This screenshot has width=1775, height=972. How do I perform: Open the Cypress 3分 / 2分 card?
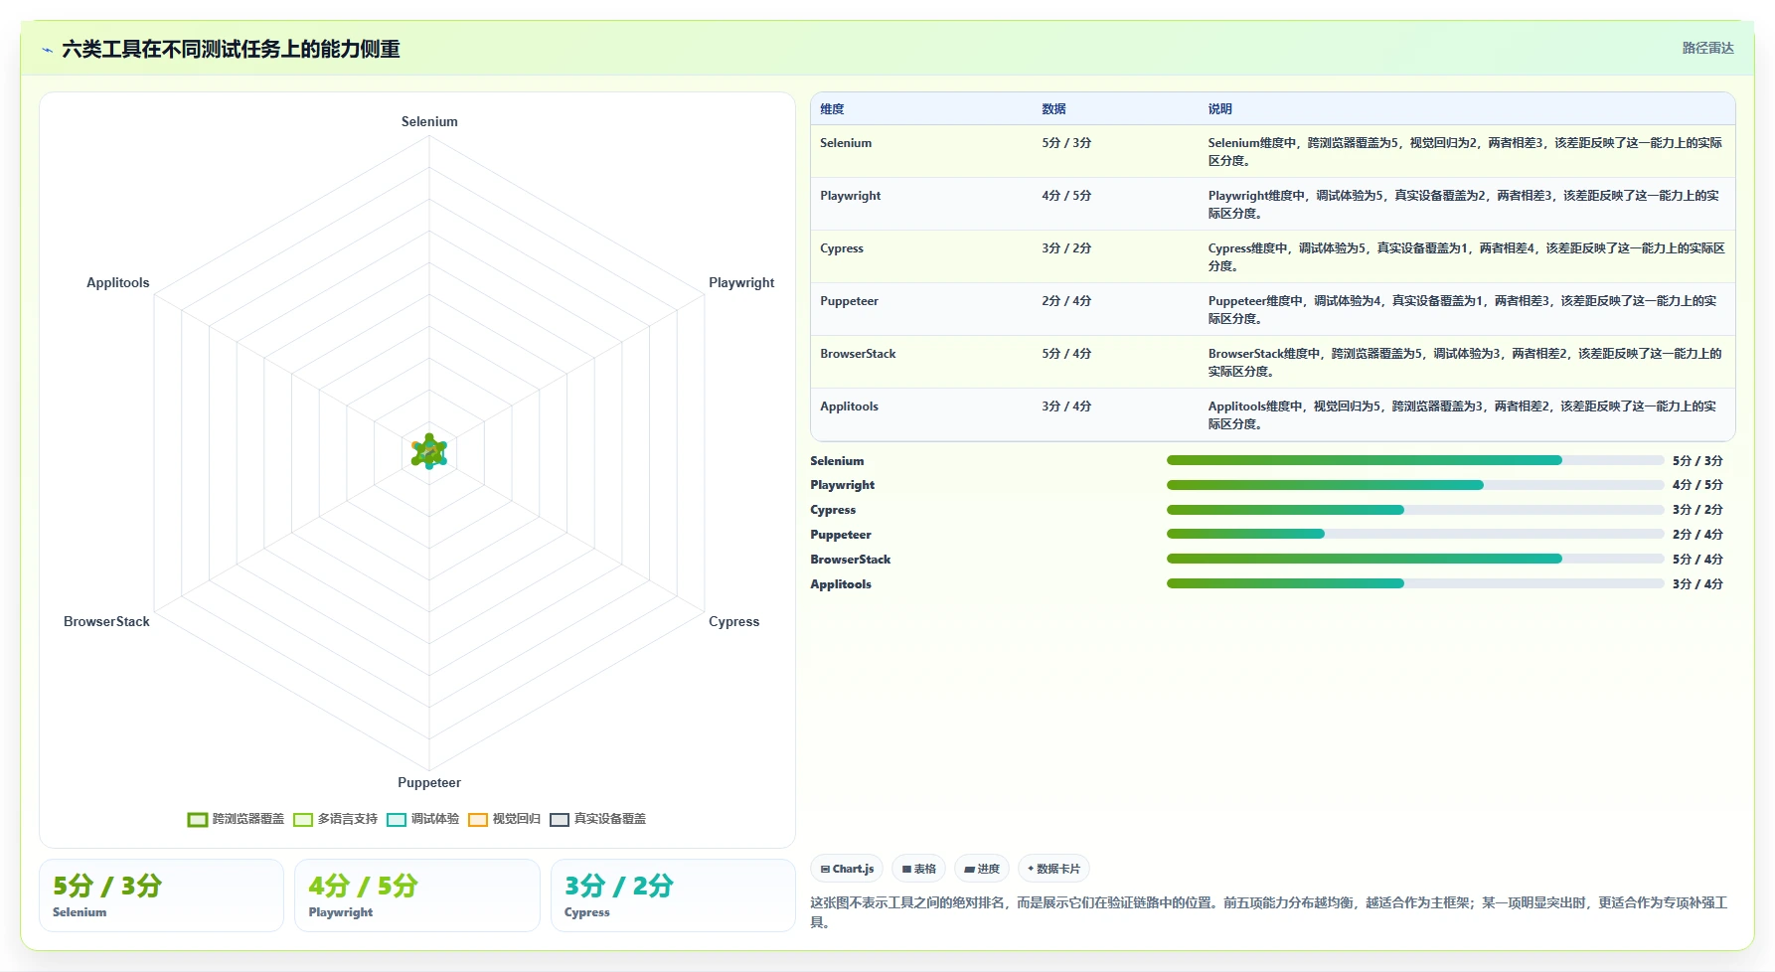[x=673, y=895]
